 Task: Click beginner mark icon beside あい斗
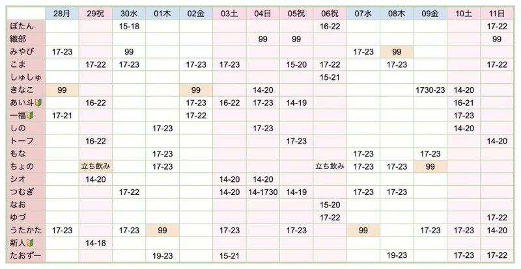point(38,103)
